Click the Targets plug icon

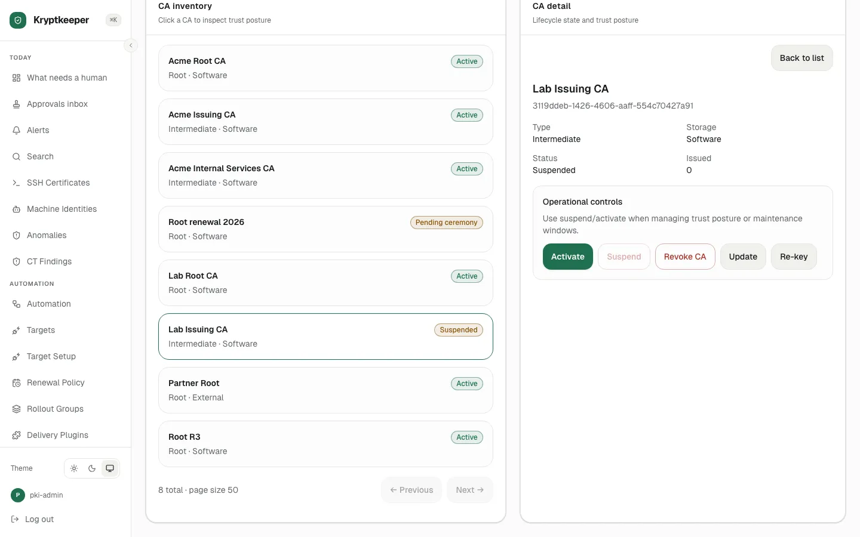[x=16, y=331]
